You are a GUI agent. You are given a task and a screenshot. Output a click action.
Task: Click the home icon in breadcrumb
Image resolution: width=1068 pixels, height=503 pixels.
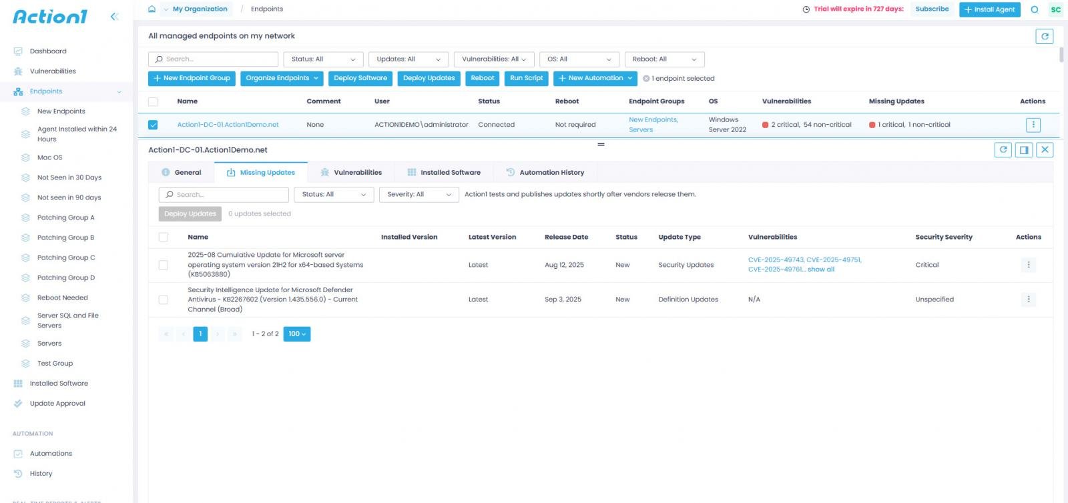point(152,9)
